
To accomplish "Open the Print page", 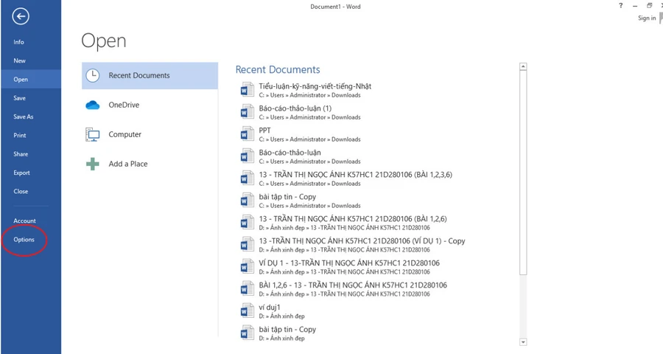I will click(x=31, y=135).
